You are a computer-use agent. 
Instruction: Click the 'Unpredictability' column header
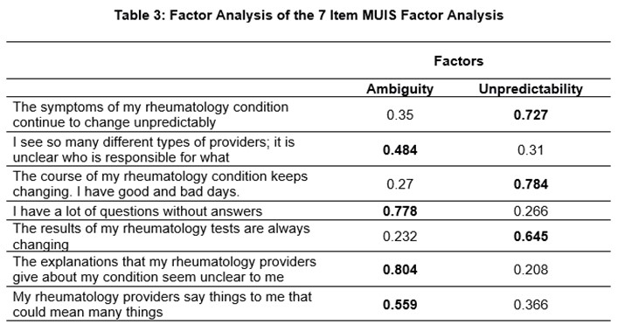(531, 89)
